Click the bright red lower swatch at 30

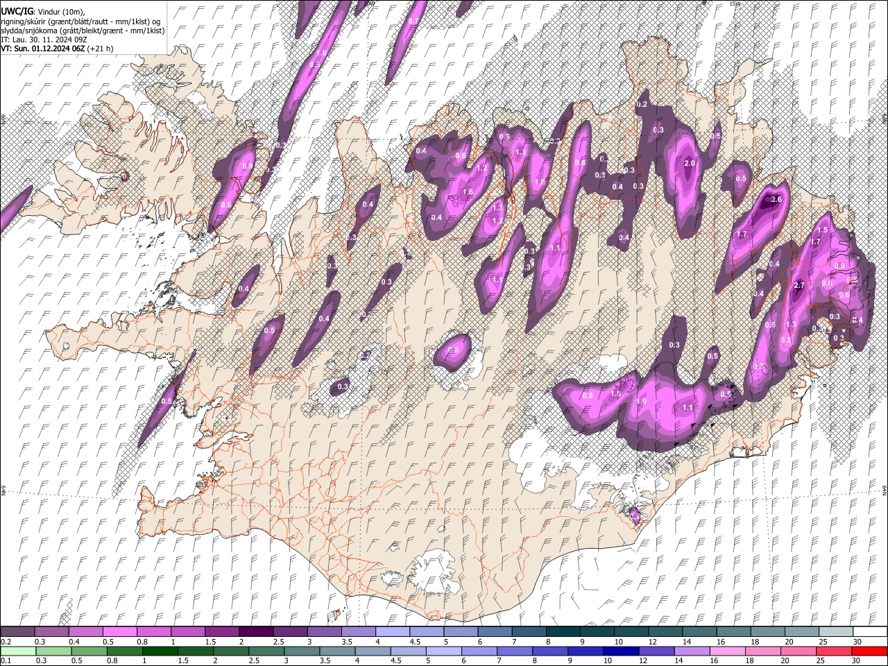click(x=871, y=651)
